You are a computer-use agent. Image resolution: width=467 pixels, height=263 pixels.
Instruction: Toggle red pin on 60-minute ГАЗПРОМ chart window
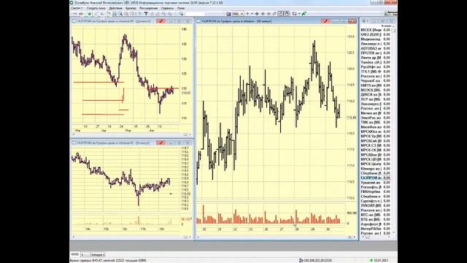(x=325, y=21)
